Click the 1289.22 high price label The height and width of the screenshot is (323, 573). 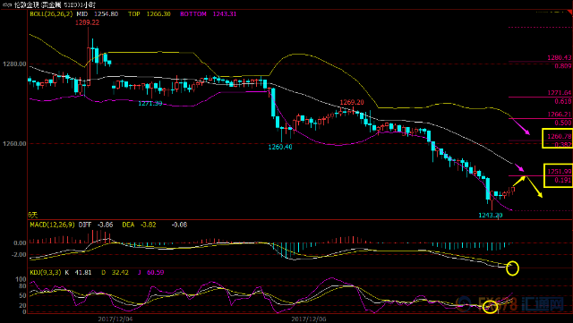[87, 22]
